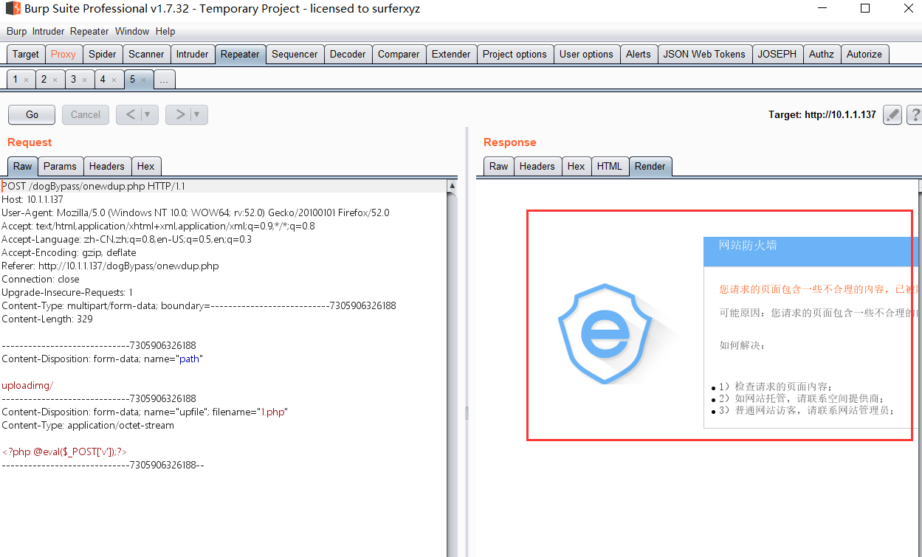
Task: Open the Autorize tab
Action: click(x=864, y=54)
